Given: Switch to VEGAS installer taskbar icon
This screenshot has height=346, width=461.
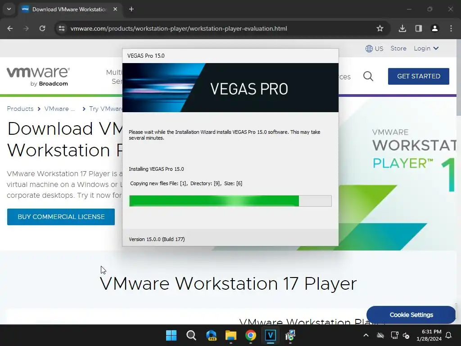Looking at the screenshot, I should [271, 335].
